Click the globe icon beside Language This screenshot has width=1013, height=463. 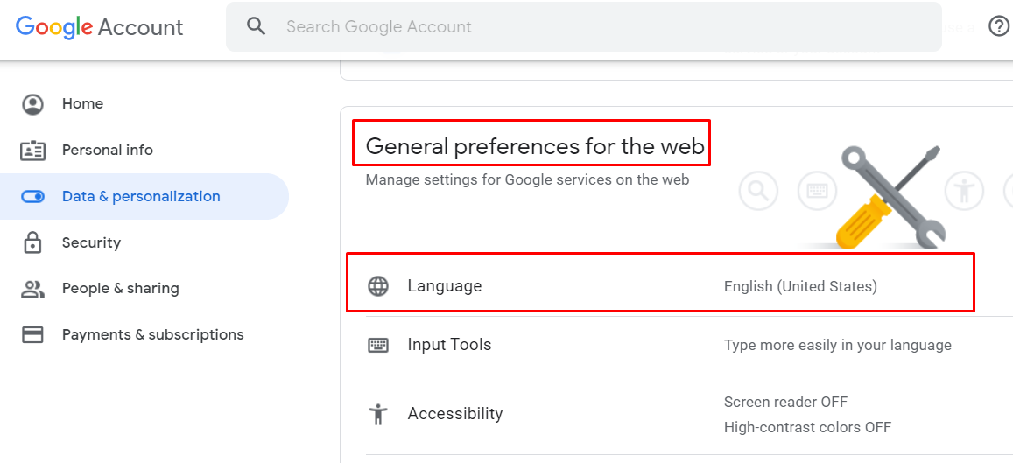(x=378, y=286)
